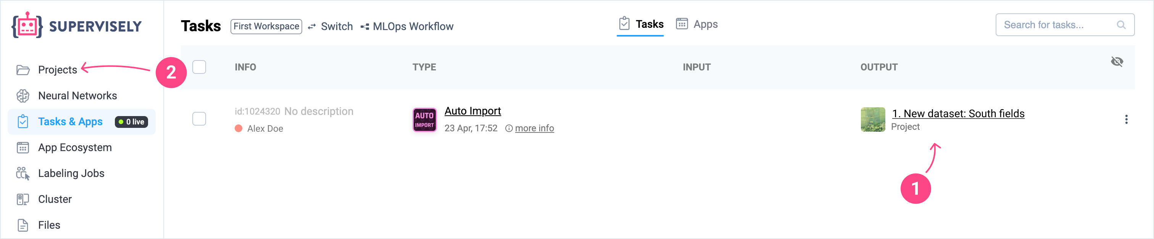Viewport: 1154px width, 239px height.
Task: Open Projects from the sidebar folder icon
Action: click(23, 70)
